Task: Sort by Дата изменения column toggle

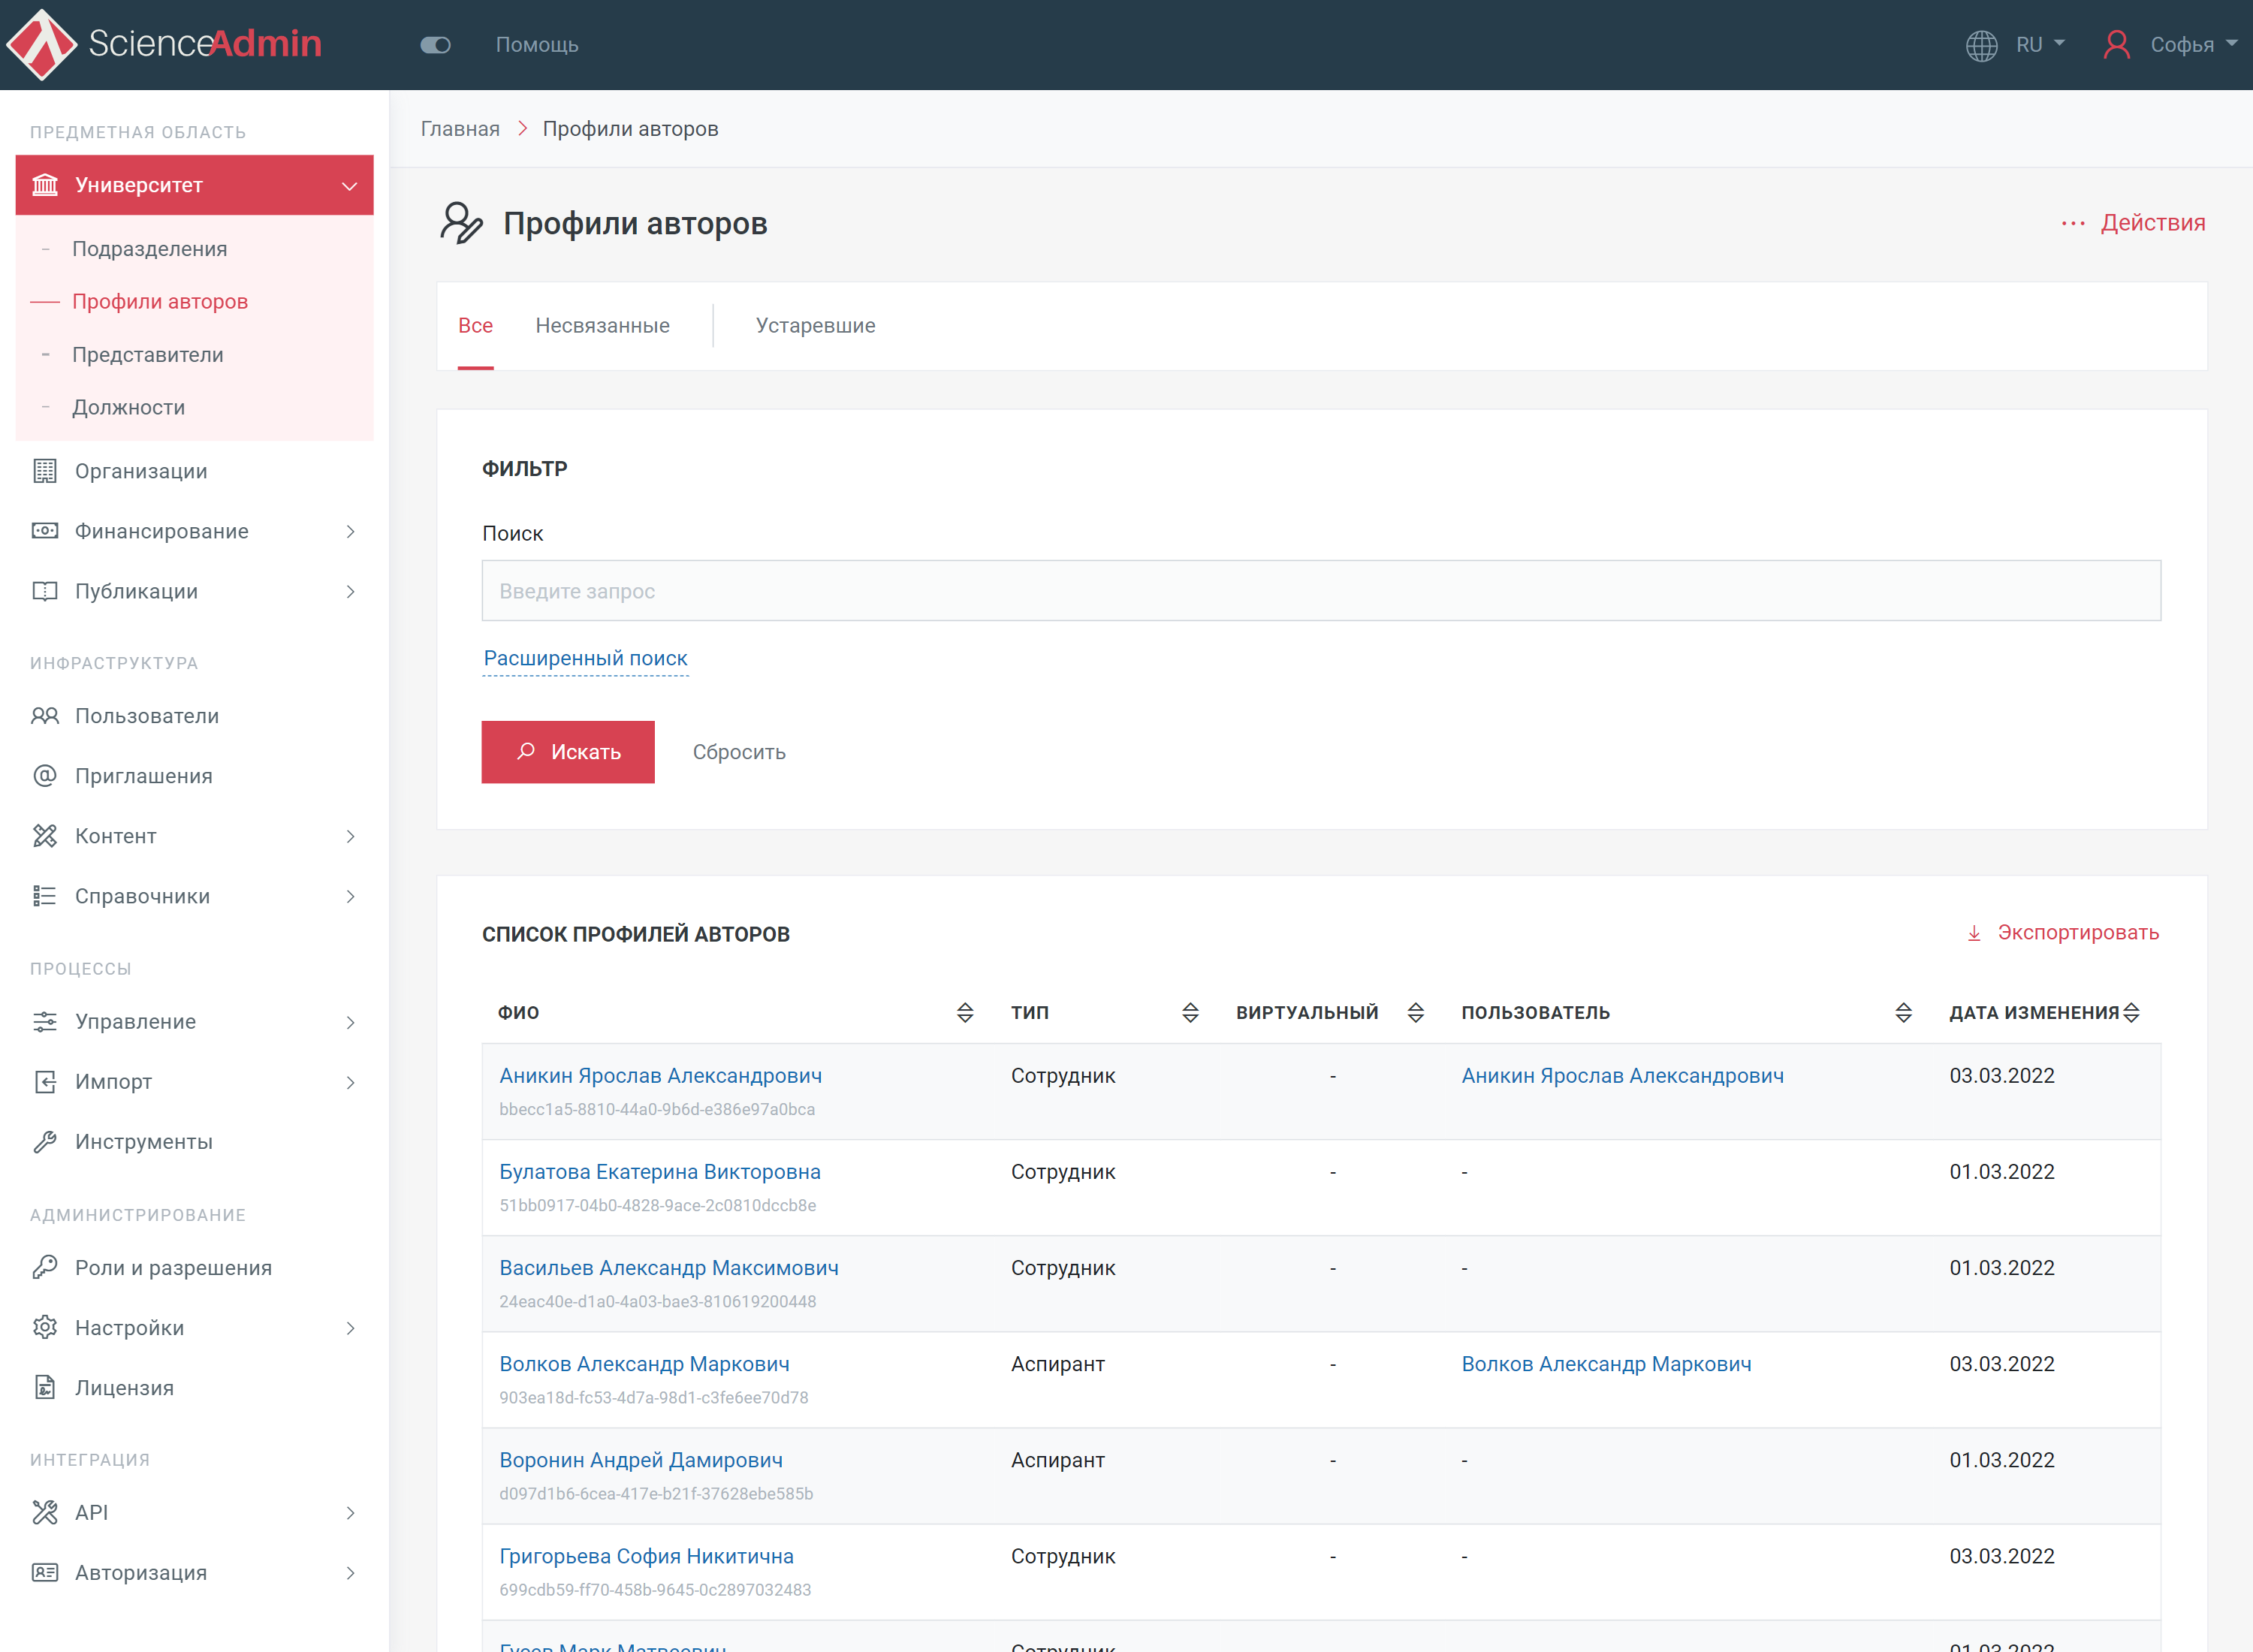Action: point(2131,1013)
